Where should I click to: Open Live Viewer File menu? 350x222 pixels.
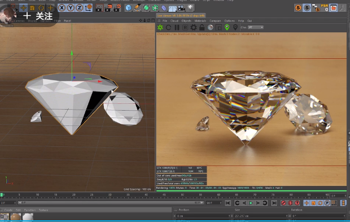[x=165, y=21]
